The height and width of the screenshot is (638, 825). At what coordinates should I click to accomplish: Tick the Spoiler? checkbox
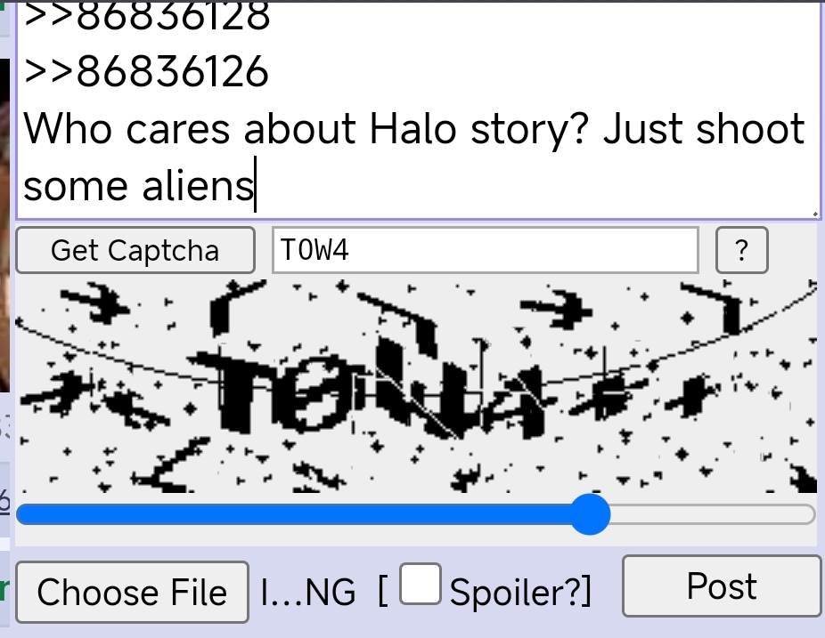pos(420,584)
